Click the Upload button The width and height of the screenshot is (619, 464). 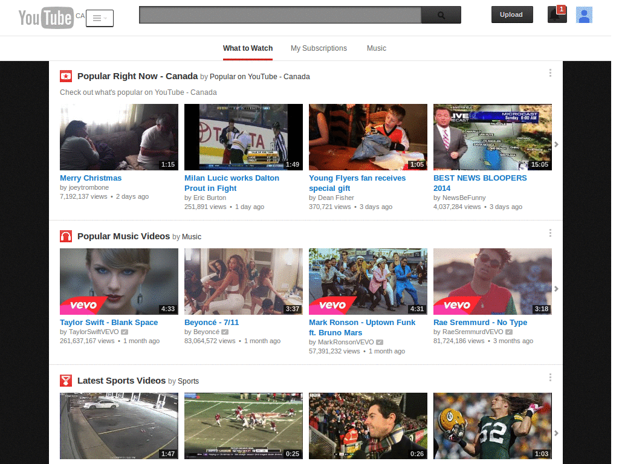tap(511, 14)
